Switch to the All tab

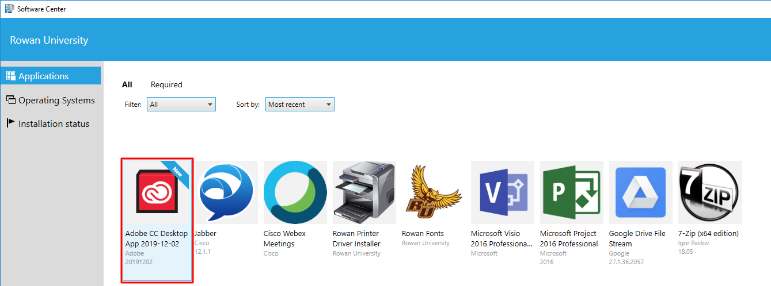click(127, 84)
